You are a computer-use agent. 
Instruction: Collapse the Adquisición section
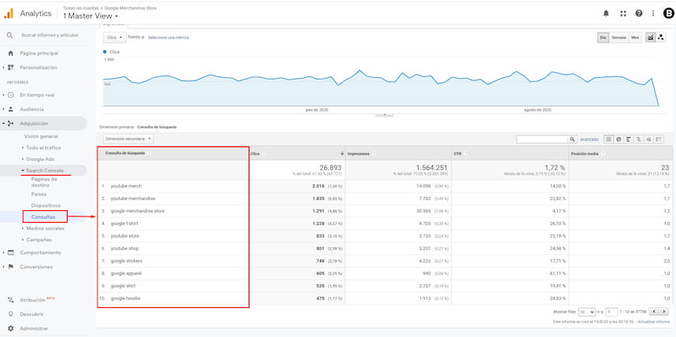click(34, 124)
